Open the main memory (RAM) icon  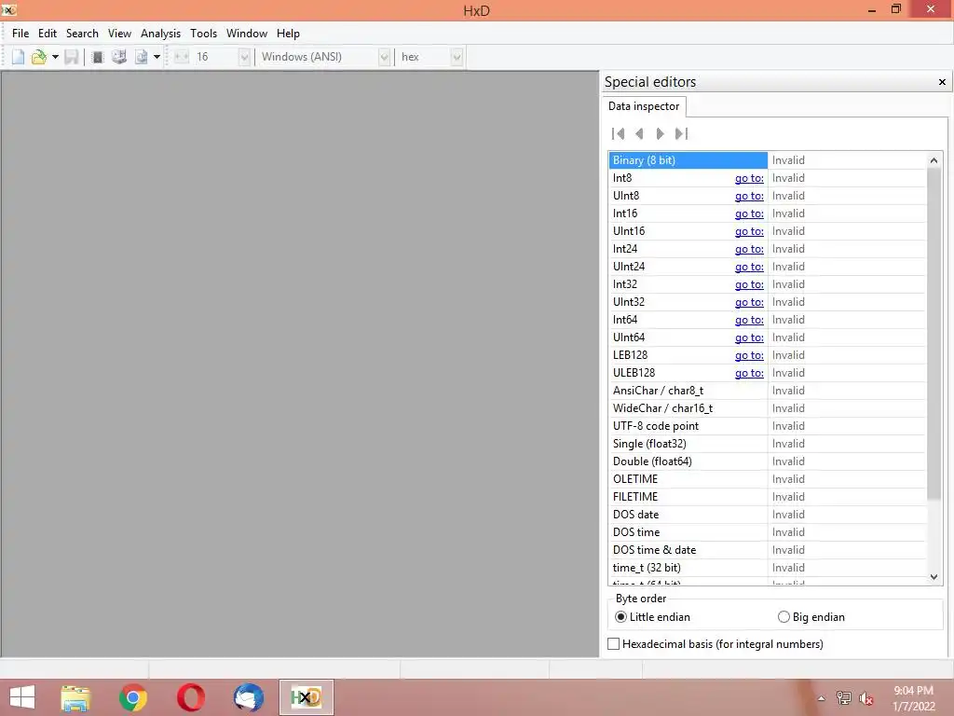(97, 57)
